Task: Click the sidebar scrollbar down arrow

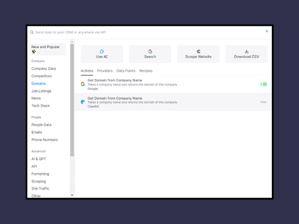Action: [x=72, y=195]
